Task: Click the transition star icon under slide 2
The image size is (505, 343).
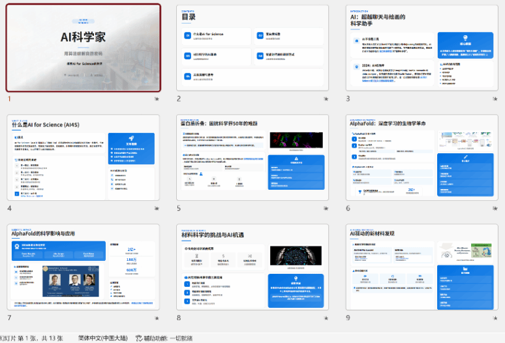Action: (326, 99)
